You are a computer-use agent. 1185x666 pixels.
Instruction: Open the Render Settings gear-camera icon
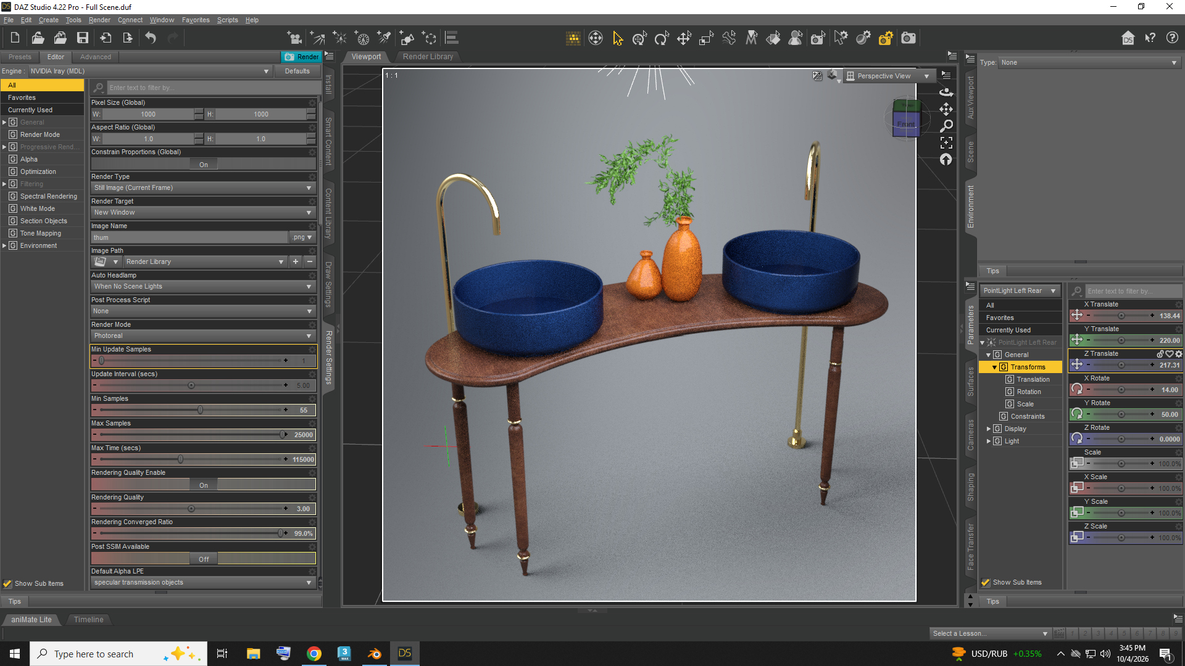click(886, 38)
